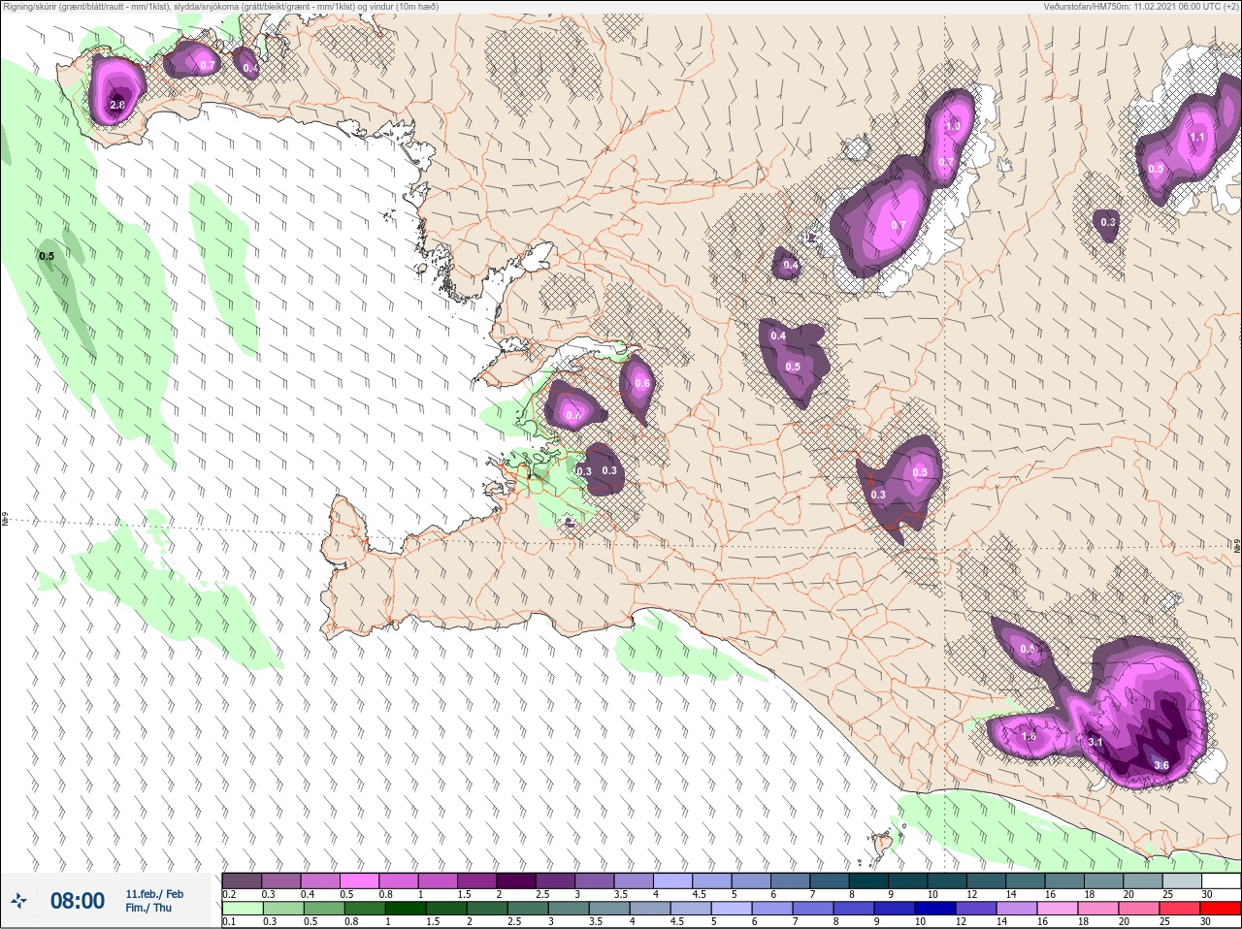Click the 0.5 rain label over the sea
1242x929 pixels.
click(47, 256)
